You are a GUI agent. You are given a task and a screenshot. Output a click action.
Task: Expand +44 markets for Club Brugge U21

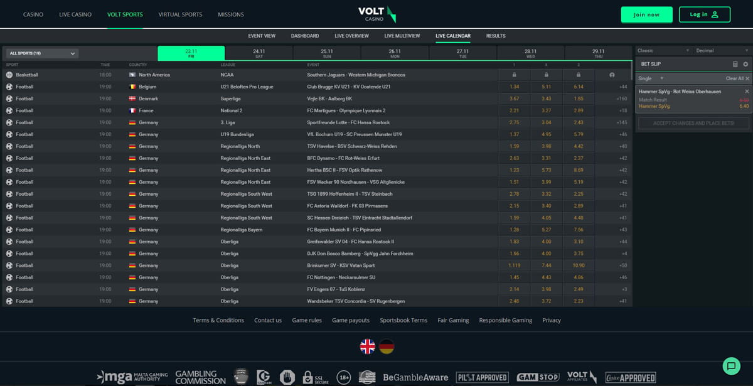pos(622,87)
